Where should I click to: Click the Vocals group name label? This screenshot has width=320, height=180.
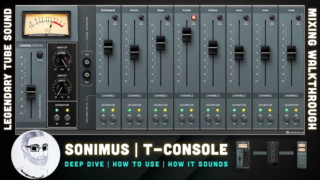pos(187,10)
